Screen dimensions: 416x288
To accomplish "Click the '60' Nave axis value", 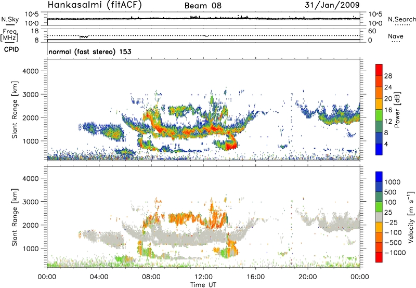I will coord(372,31).
